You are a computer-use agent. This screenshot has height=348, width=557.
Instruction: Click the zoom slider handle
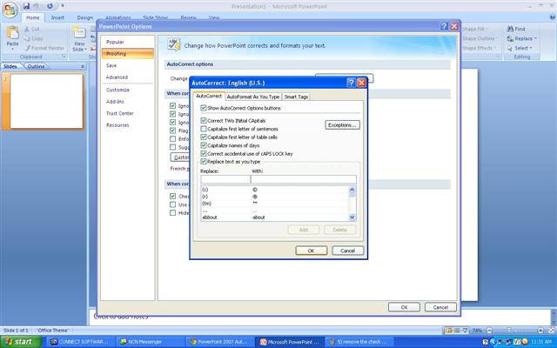tap(508, 331)
